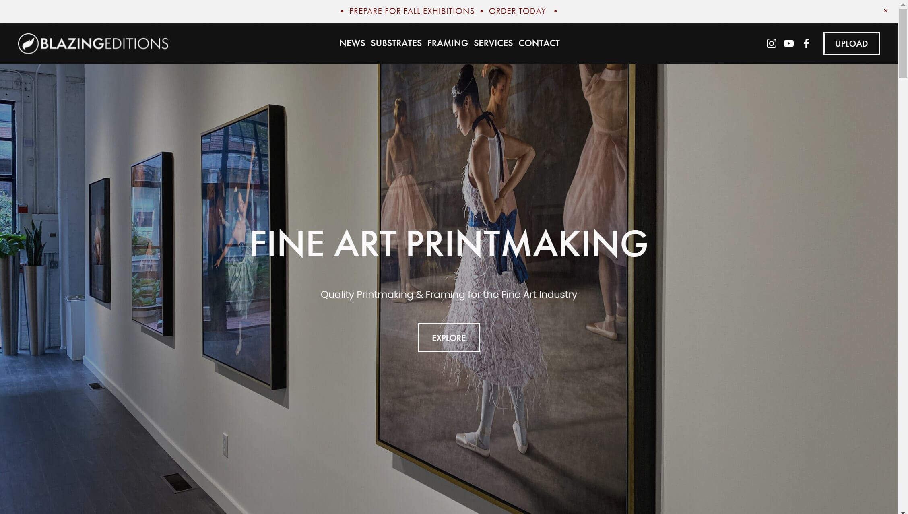The image size is (908, 514).
Task: Open the Substrates menu item
Action: click(x=396, y=43)
